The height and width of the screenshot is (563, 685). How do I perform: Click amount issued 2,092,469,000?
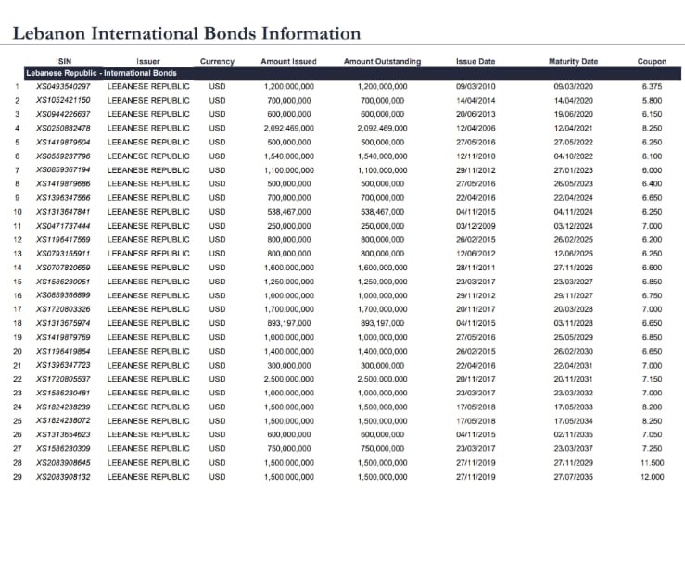pos(289,128)
